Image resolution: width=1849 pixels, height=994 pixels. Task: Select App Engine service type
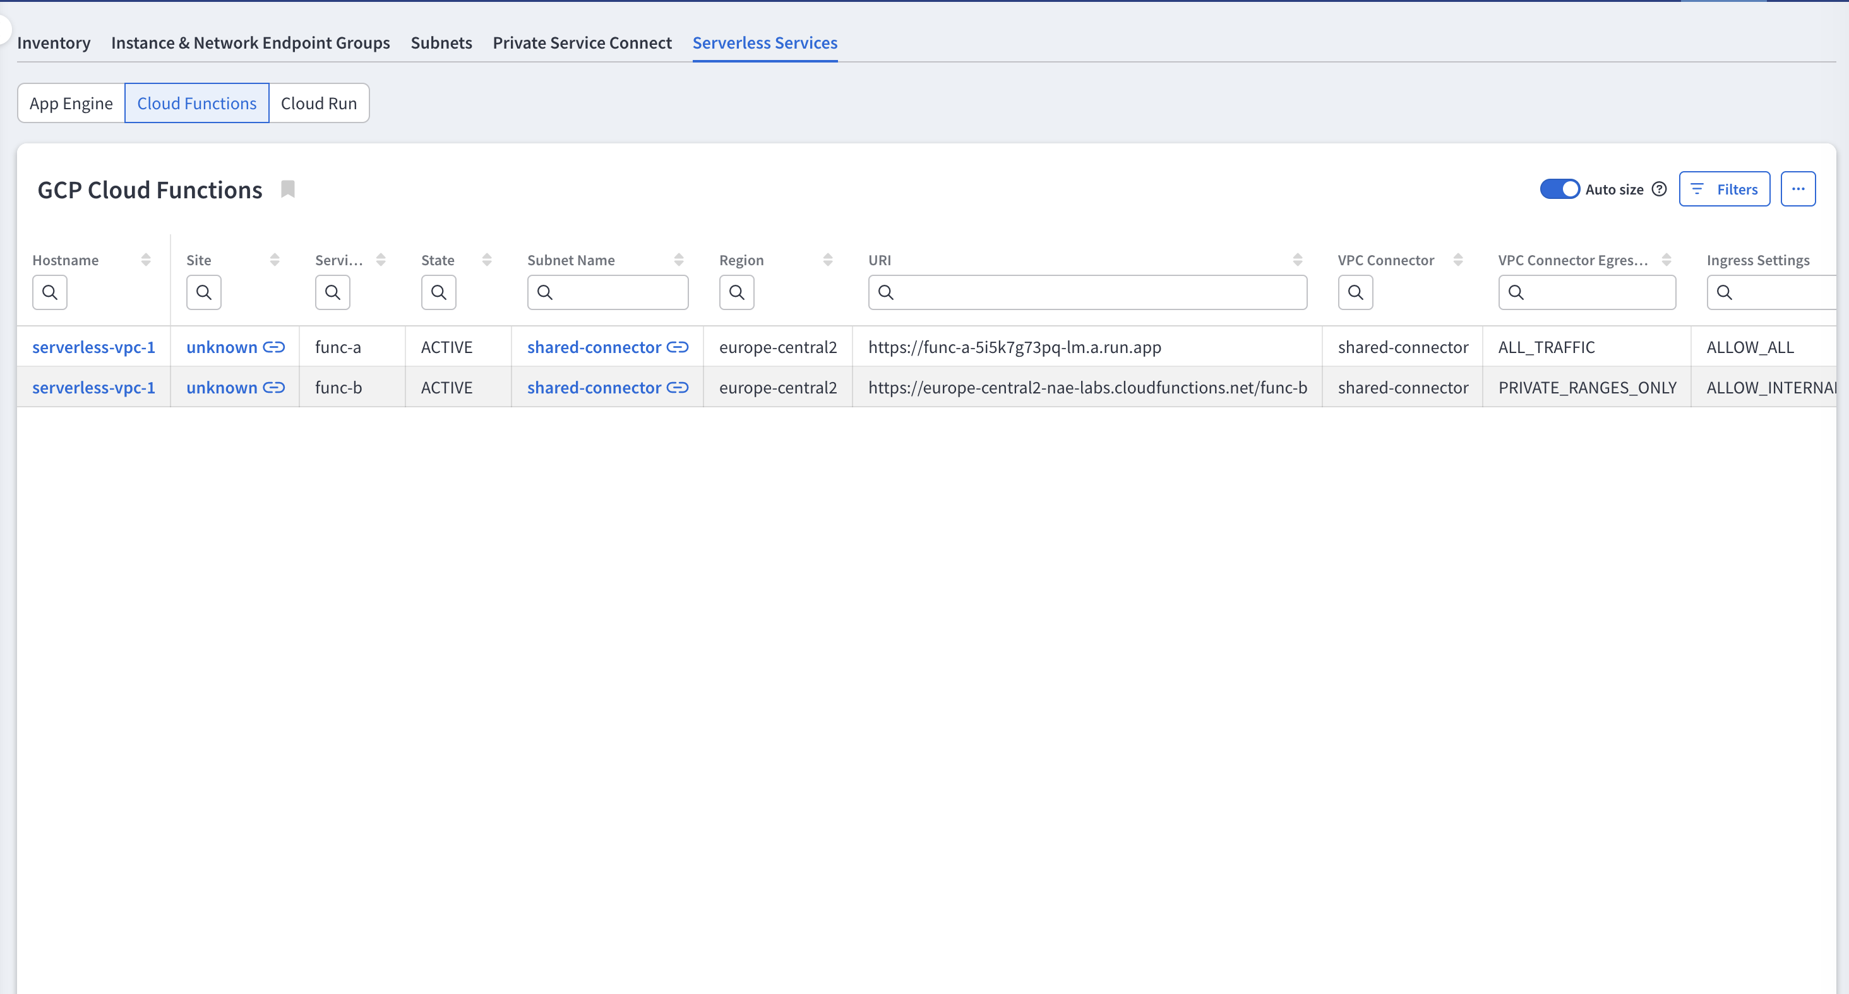71,104
